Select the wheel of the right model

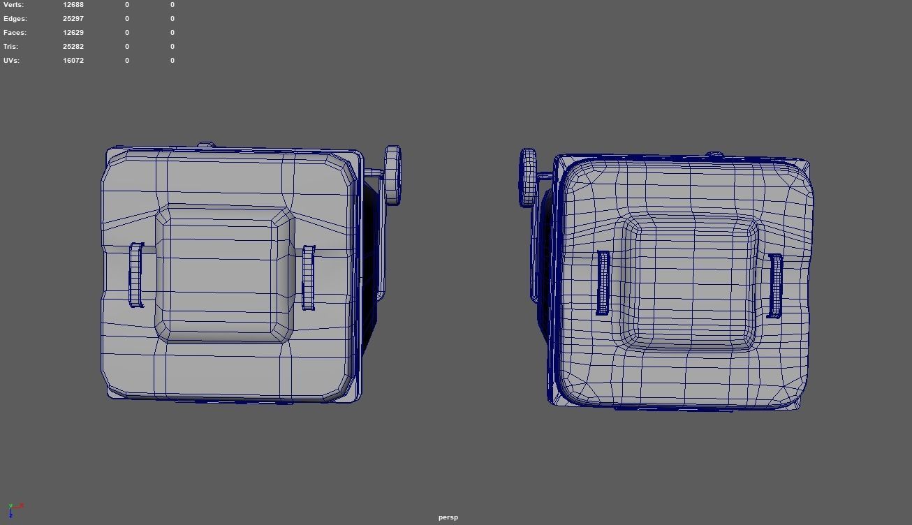[528, 177]
